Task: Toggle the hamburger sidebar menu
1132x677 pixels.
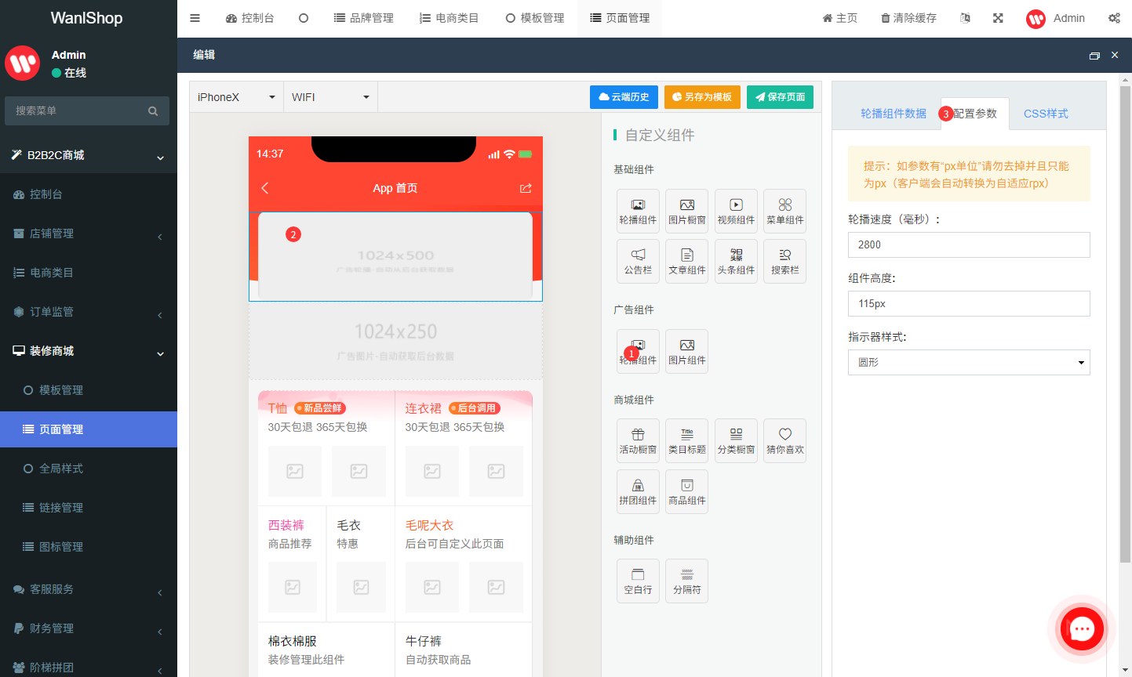Action: tap(195, 18)
